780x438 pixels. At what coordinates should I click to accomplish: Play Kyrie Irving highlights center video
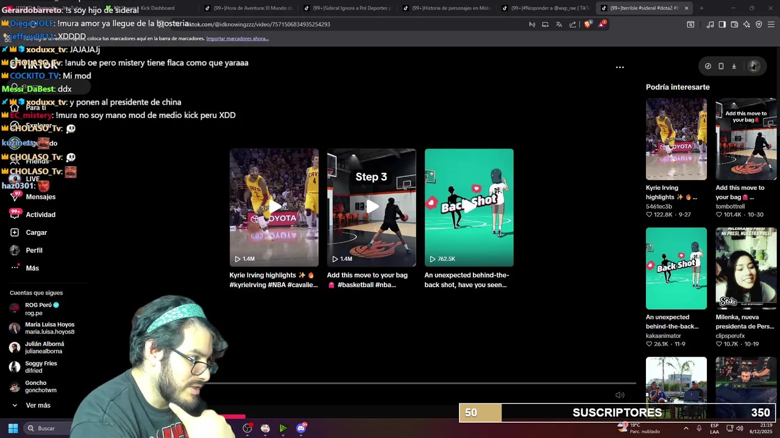pos(274,207)
